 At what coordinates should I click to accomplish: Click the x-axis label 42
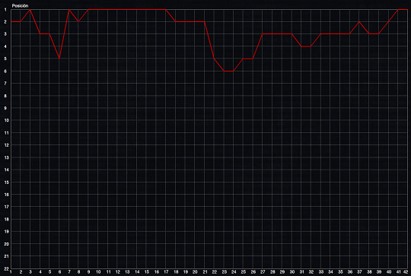[x=406, y=272]
